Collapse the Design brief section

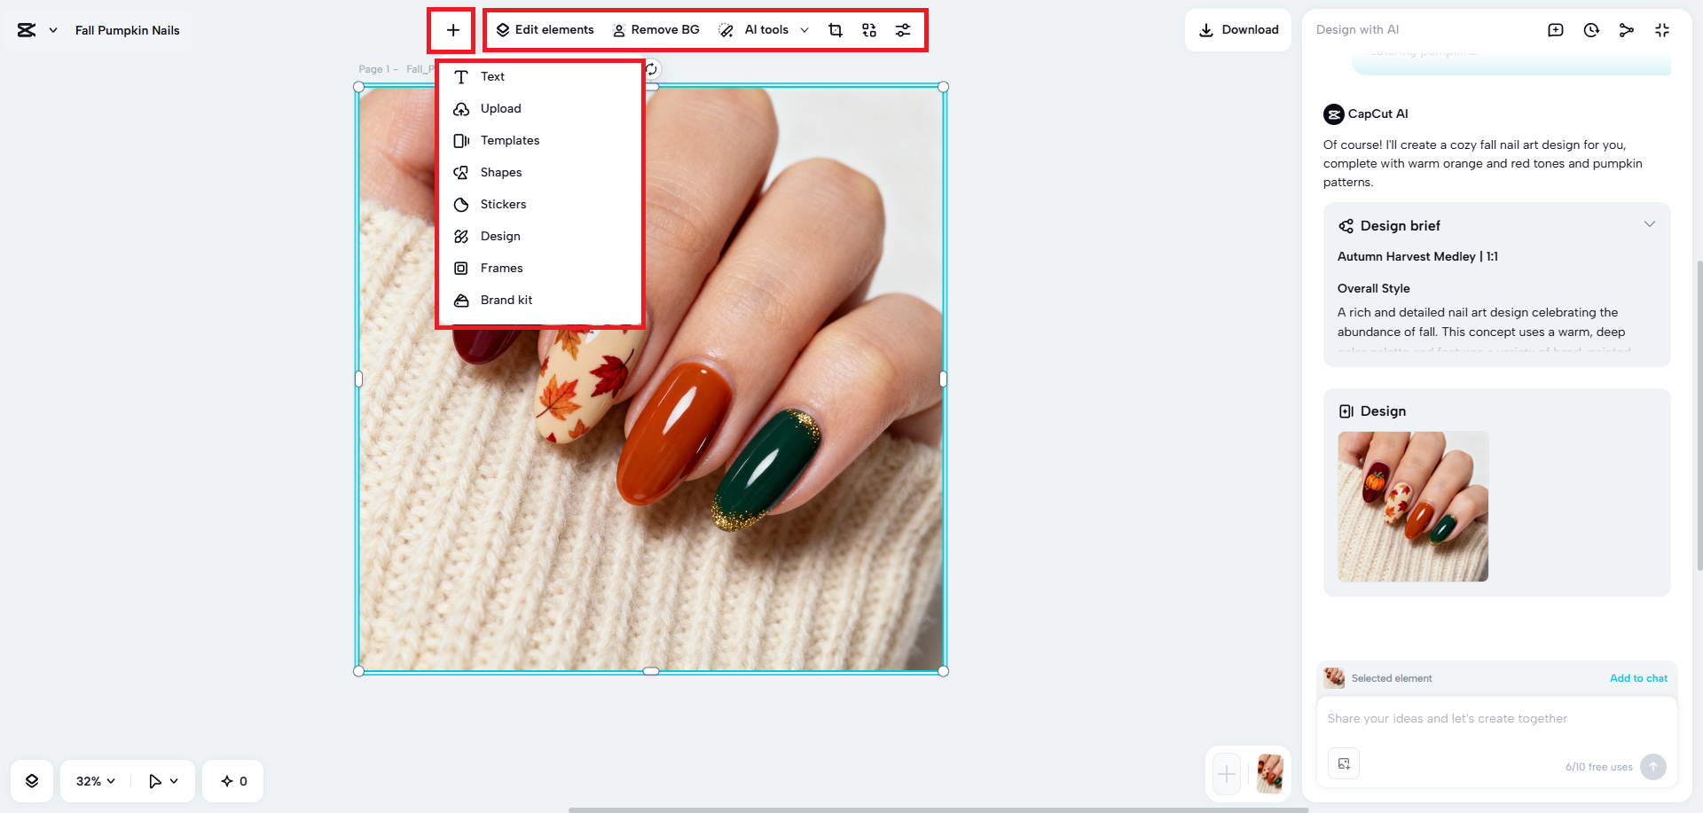(x=1649, y=223)
